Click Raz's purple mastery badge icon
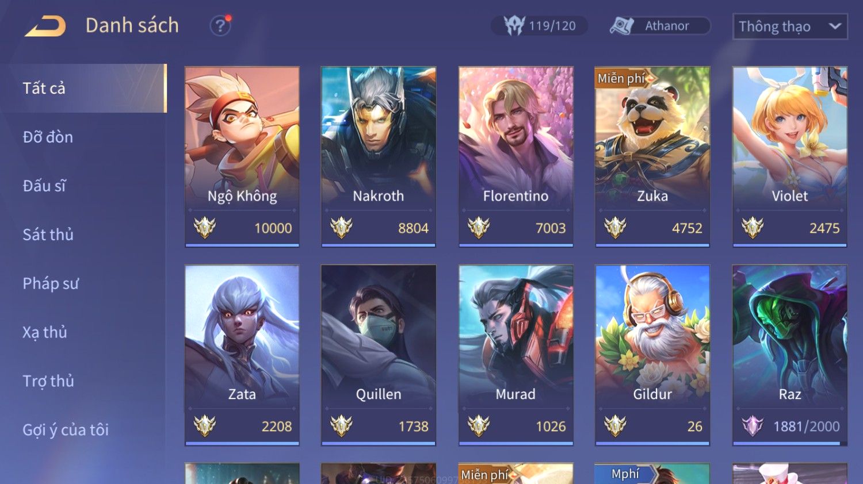The width and height of the screenshot is (863, 484). point(752,426)
